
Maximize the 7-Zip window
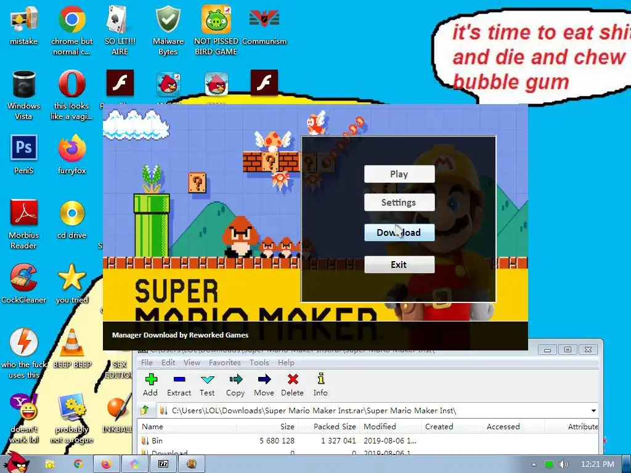[x=568, y=350]
